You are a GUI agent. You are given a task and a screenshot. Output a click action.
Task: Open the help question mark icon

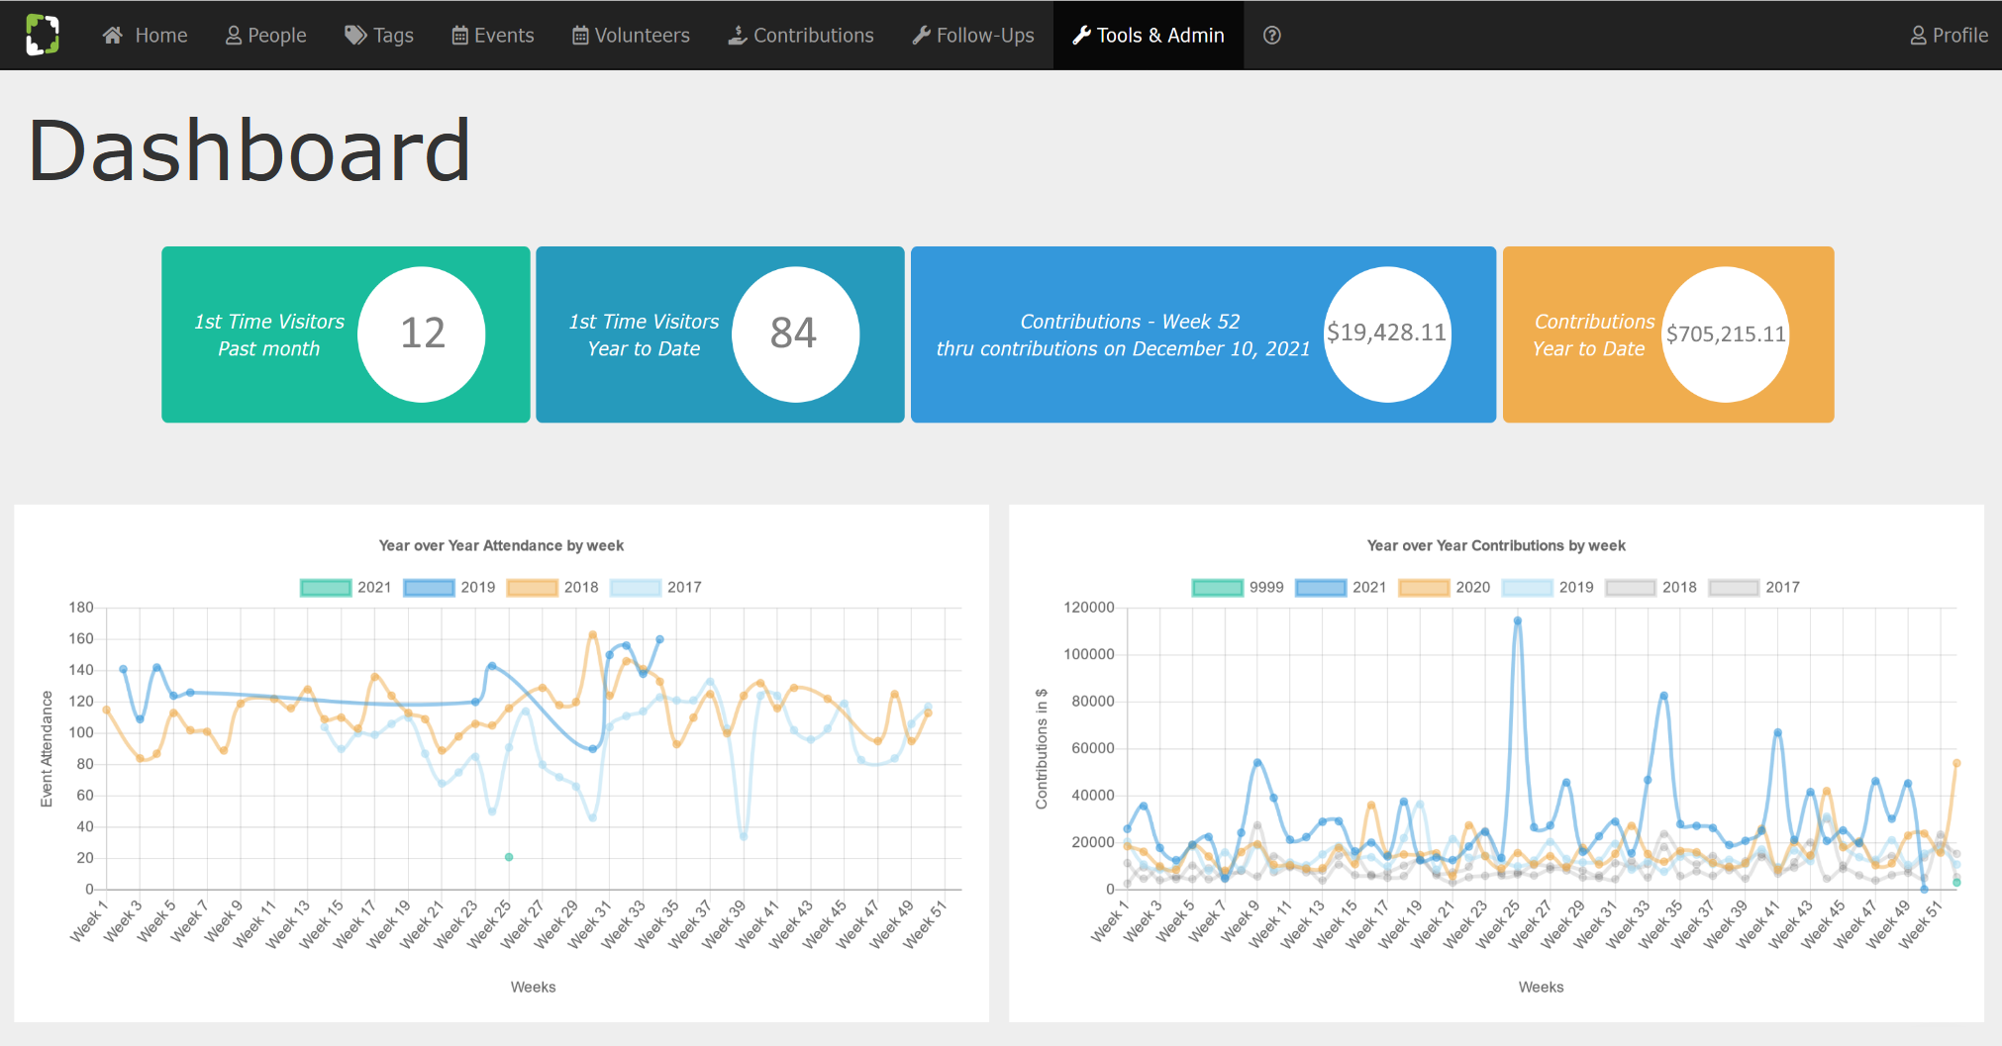click(1272, 36)
